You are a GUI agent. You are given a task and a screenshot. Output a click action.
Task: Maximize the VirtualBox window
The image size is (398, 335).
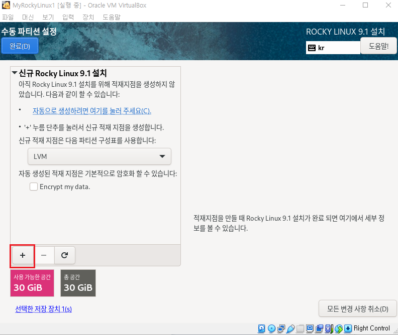click(x=365, y=5)
